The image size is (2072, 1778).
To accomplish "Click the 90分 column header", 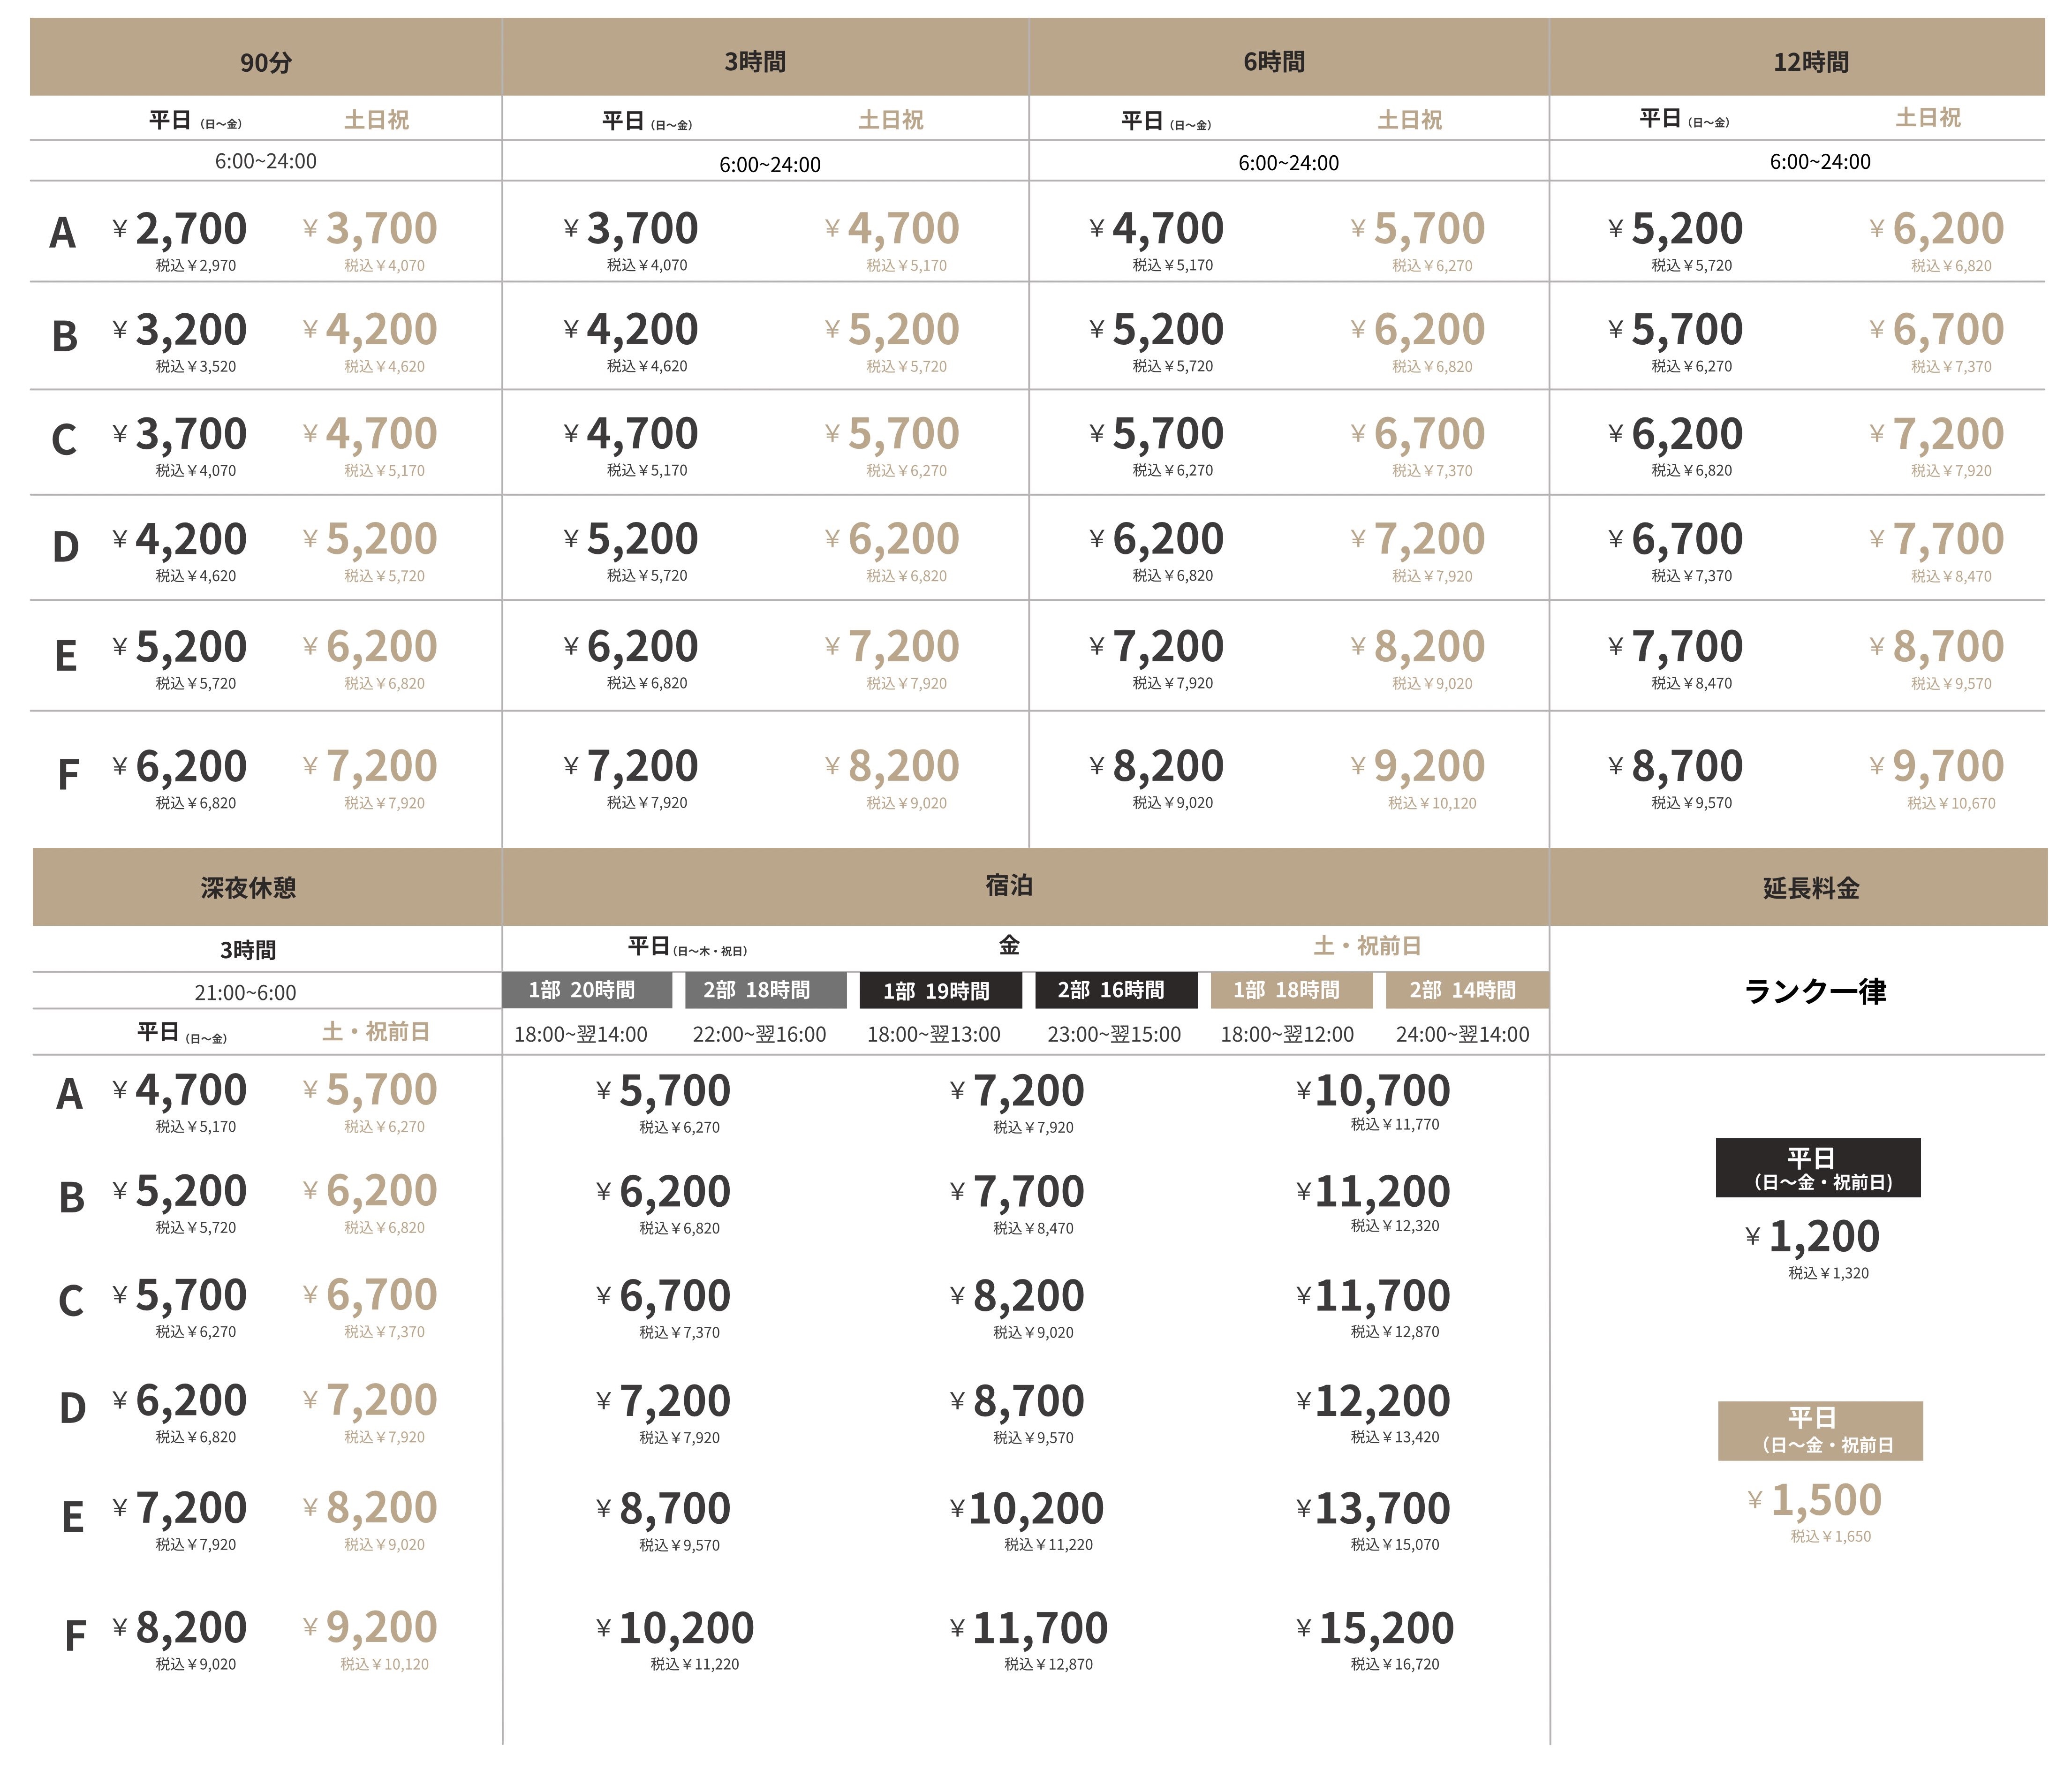I will click(266, 62).
